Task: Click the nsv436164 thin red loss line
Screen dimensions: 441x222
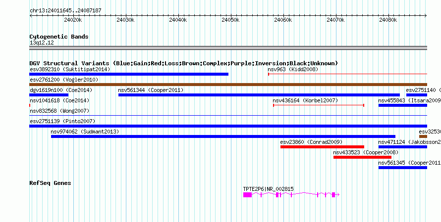Action: [x=319, y=105]
